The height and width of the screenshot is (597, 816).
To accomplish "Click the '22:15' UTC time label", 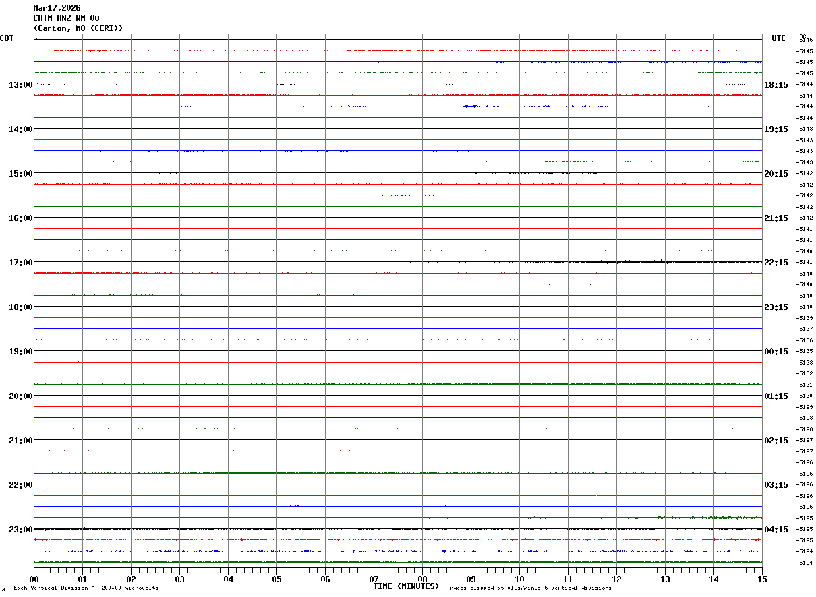I will pos(776,262).
